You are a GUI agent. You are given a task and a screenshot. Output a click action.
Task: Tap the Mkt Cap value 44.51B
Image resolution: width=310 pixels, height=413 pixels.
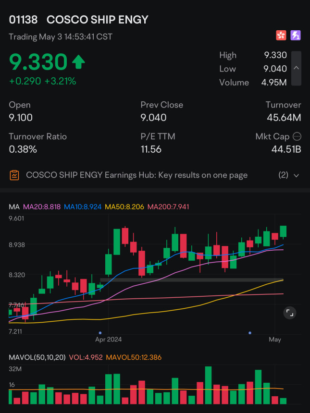286,149
